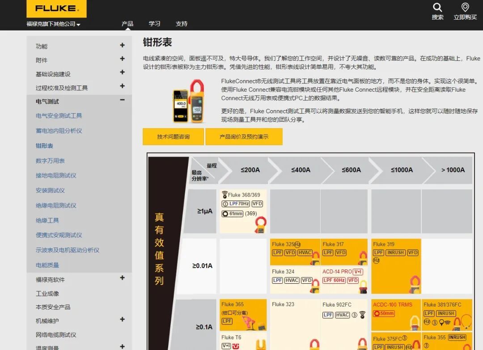Expand the 温度测量 section

[122, 346]
